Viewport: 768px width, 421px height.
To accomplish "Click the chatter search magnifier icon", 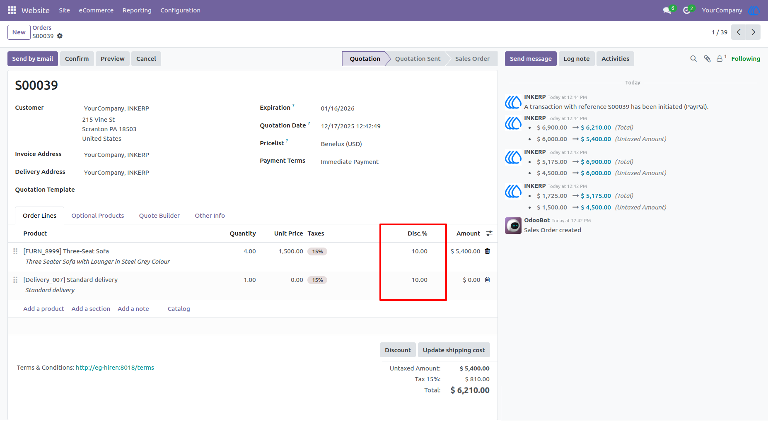I will pos(693,59).
